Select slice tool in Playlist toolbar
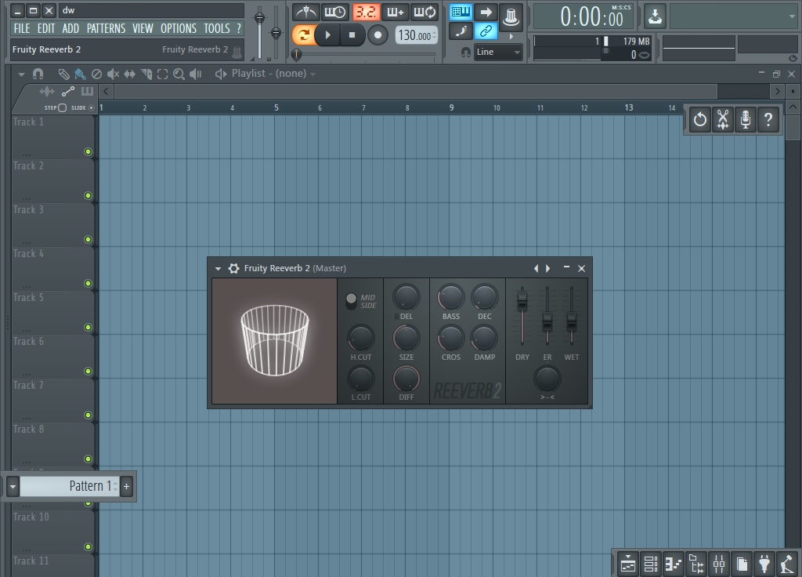Screen dimensions: 802x577 (x=146, y=74)
